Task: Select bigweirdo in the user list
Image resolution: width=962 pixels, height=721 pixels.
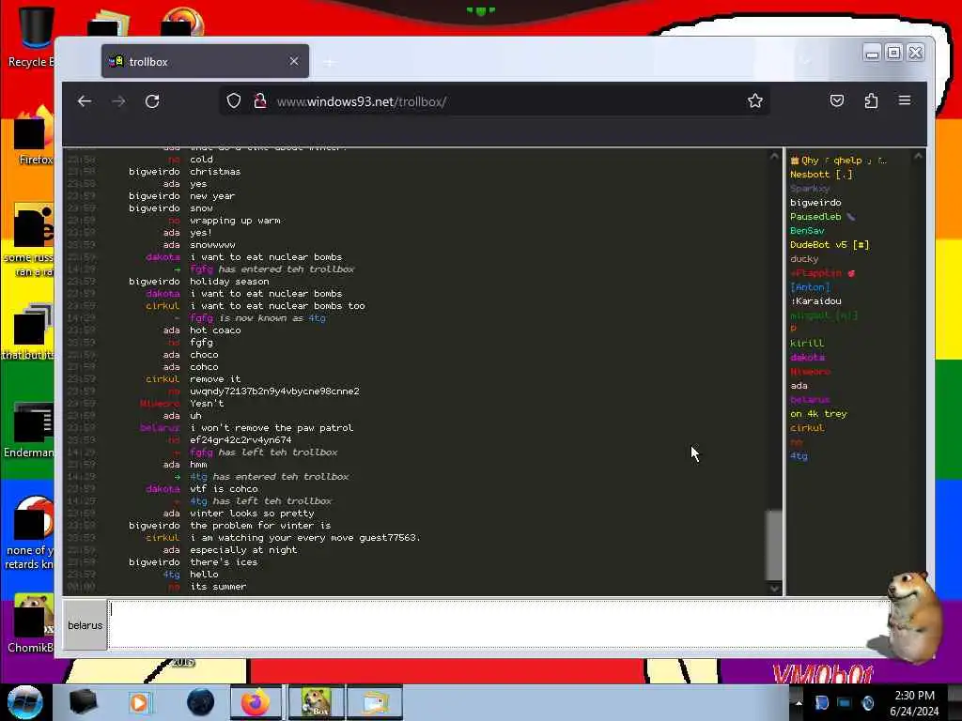Action: click(x=815, y=203)
